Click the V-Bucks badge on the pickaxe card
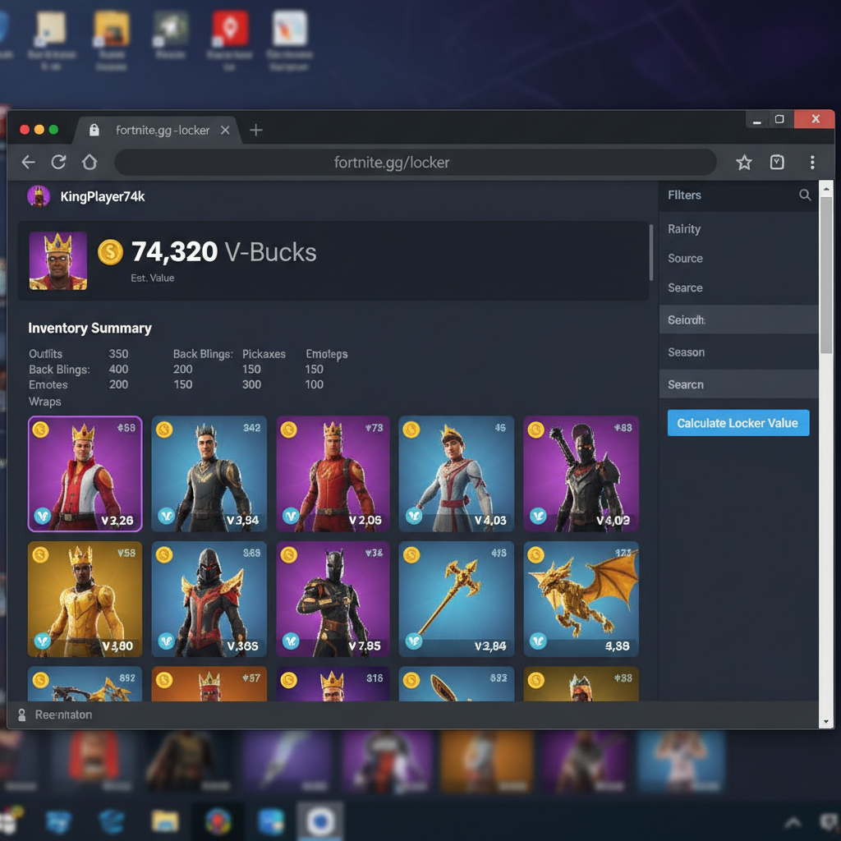This screenshot has height=841, width=841. click(x=414, y=641)
